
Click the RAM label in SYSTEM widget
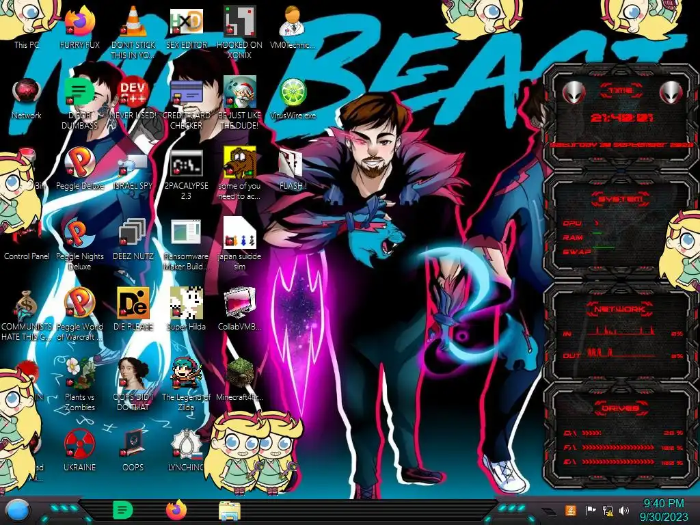pos(573,237)
